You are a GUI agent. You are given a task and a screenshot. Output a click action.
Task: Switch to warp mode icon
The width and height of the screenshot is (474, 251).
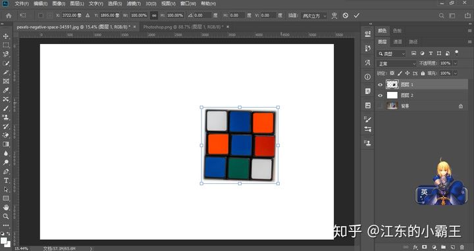[334, 15]
